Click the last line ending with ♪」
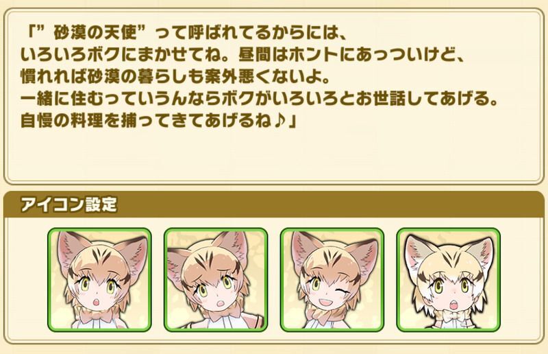The height and width of the screenshot is (354, 548). 159,121
